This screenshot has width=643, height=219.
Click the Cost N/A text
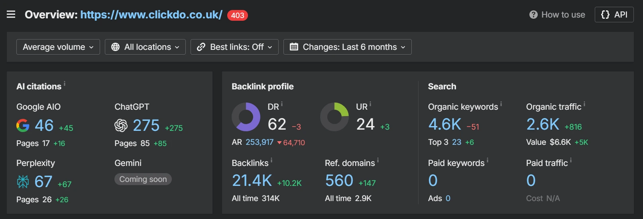543,199
